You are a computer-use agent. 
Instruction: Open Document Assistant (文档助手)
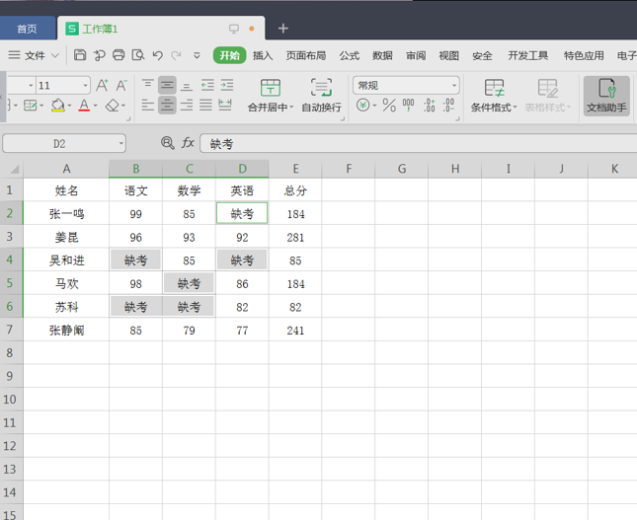(606, 97)
